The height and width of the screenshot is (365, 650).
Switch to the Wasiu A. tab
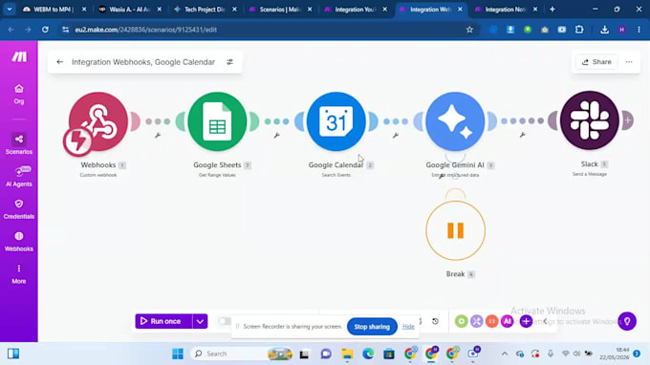pyautogui.click(x=130, y=10)
